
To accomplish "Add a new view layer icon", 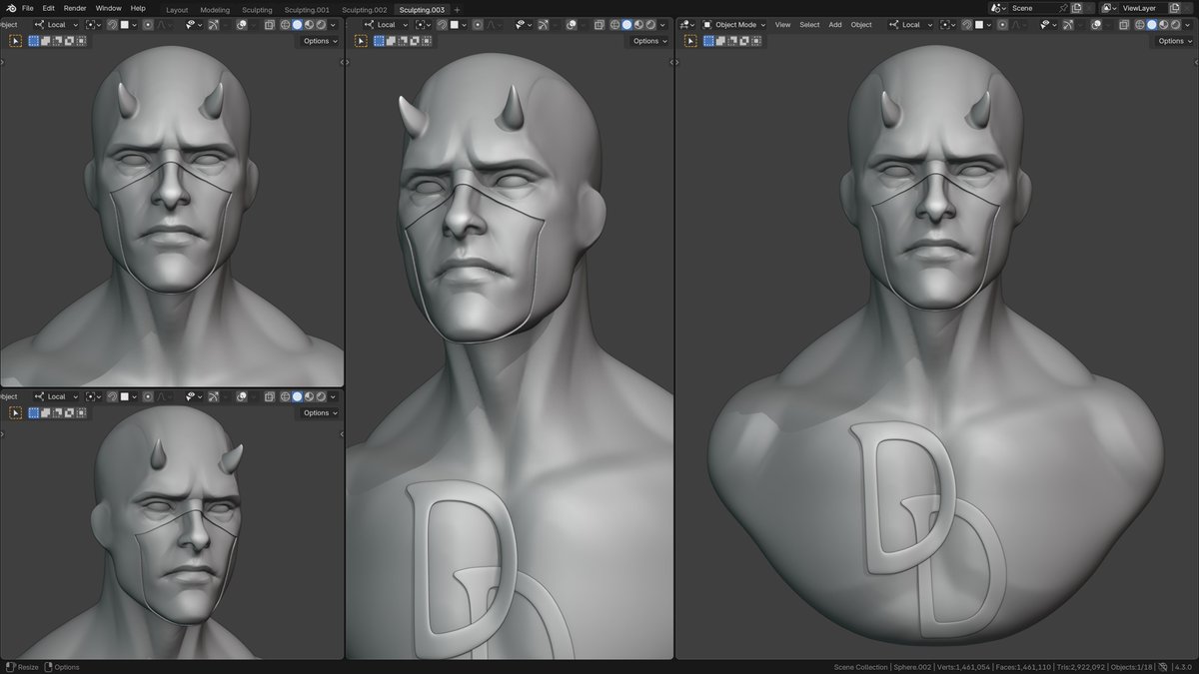I will coord(1174,8).
